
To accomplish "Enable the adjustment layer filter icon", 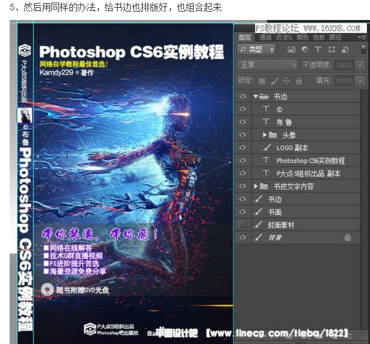I will click(x=304, y=49).
